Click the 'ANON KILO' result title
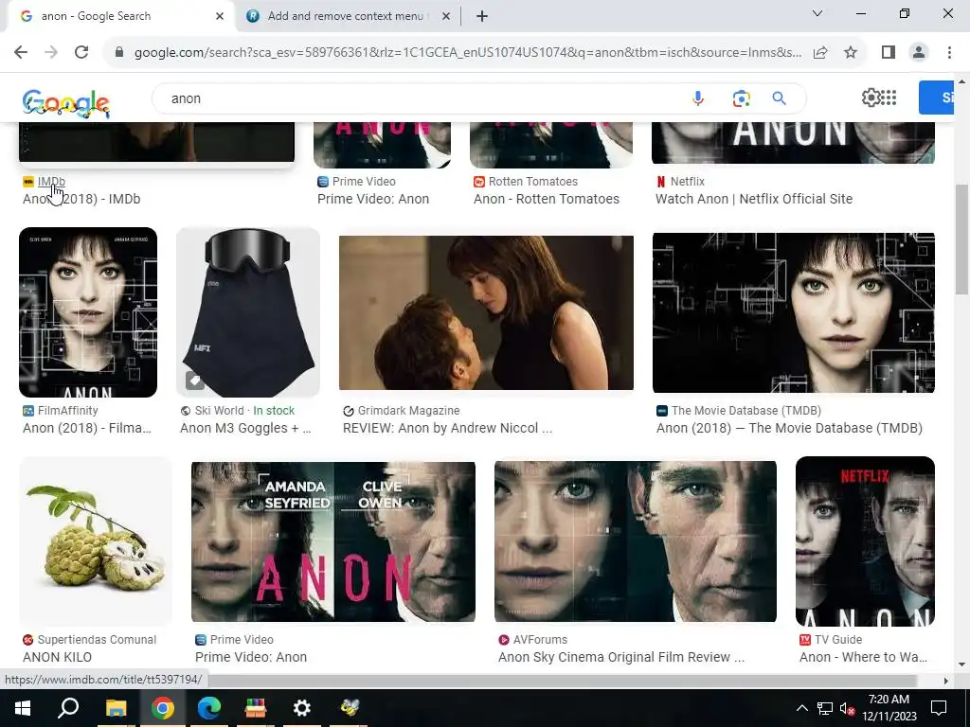Screen dimensions: 970x727 [57, 657]
